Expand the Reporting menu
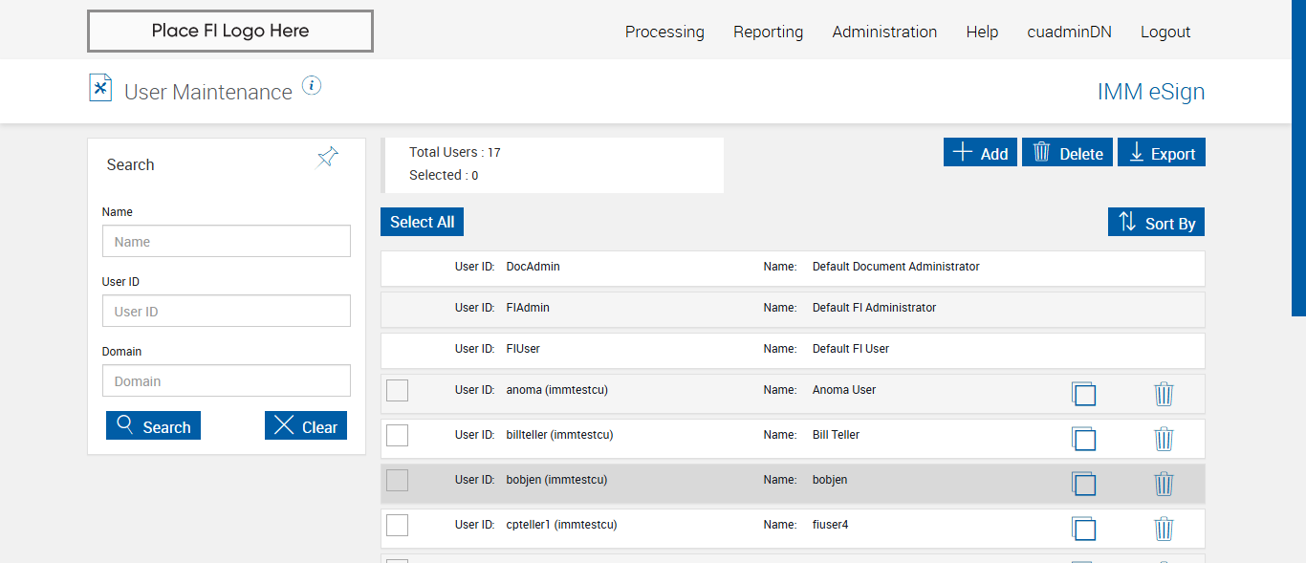 pyautogui.click(x=768, y=32)
